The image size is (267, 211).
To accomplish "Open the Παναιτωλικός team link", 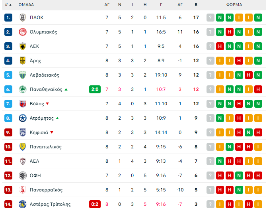I will tap(45, 147).
